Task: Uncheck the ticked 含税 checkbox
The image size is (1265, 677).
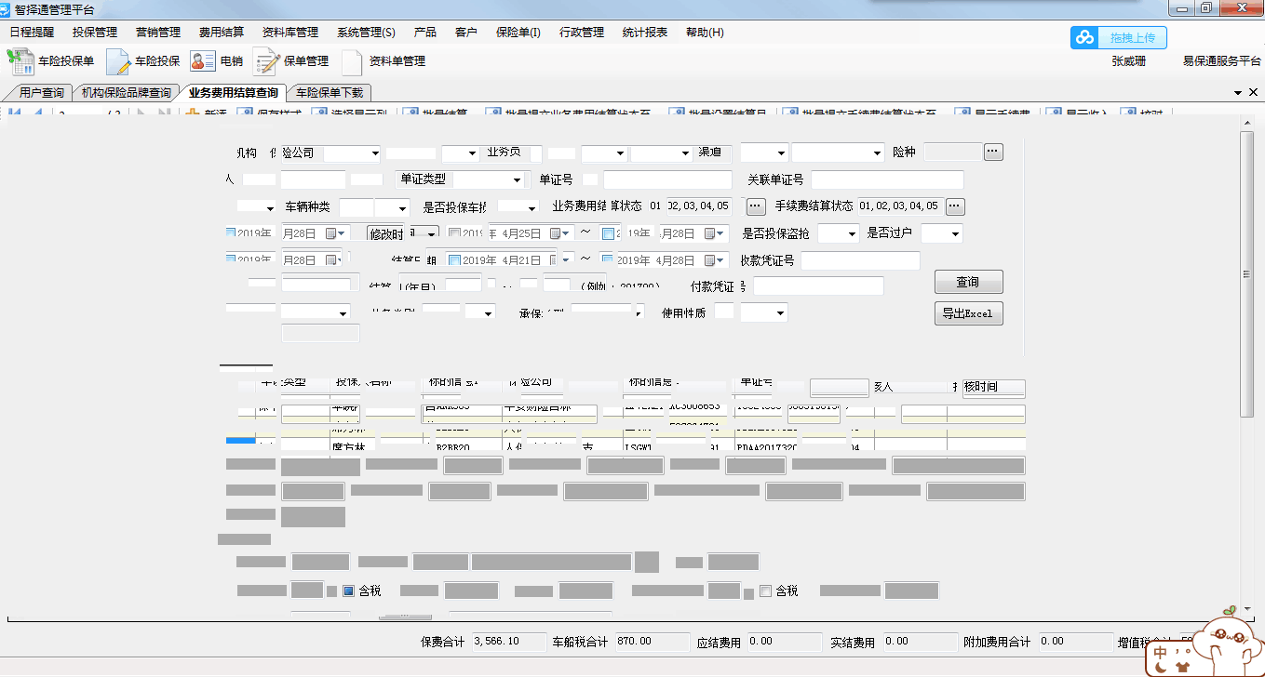Action: pos(349,591)
